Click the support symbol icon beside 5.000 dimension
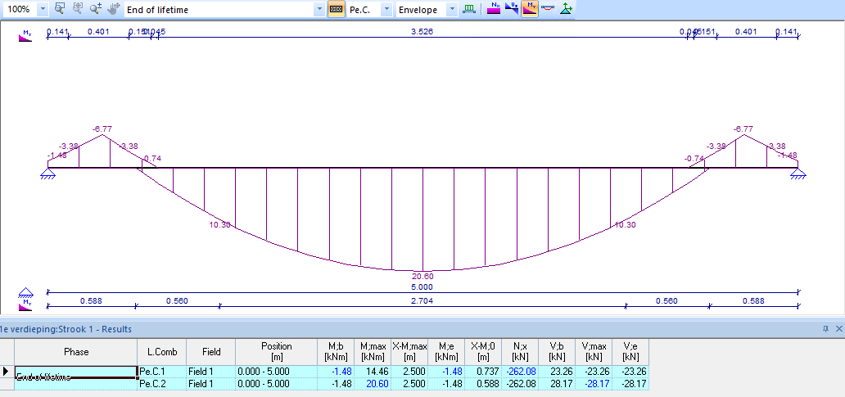Screen dimensions: 845x397 (26, 293)
